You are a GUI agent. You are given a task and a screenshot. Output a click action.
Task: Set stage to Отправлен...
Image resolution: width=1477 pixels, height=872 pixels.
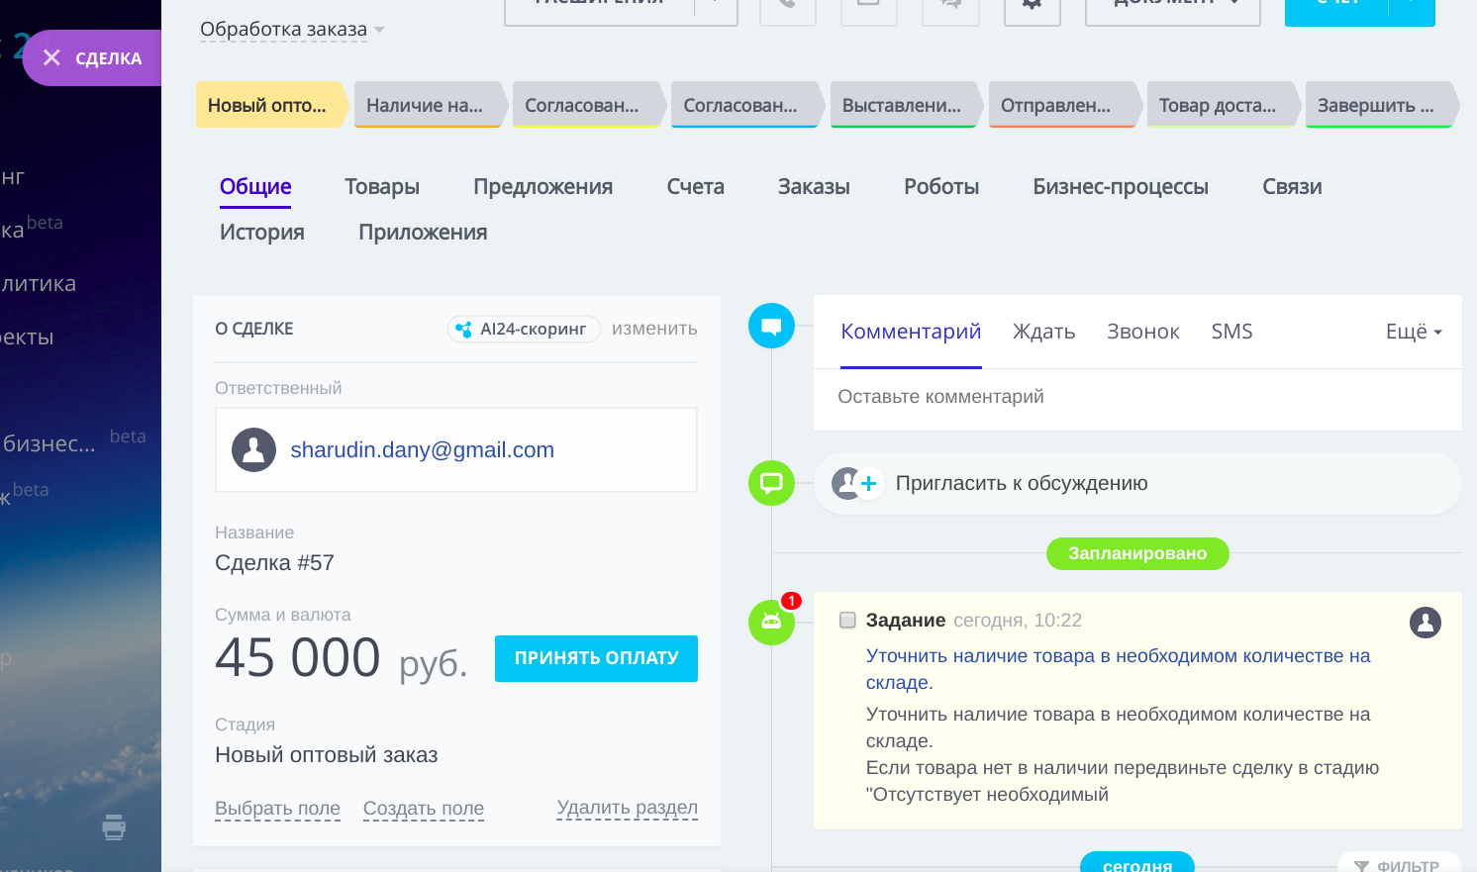click(x=1065, y=105)
